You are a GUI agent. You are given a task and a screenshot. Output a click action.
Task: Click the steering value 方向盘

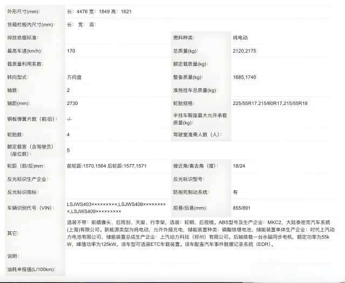click(74, 77)
